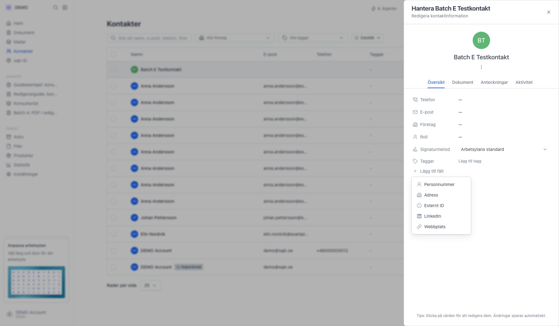The height and width of the screenshot is (326, 559).
Task: Open the Signaturmetod dropdown
Action: click(503, 149)
